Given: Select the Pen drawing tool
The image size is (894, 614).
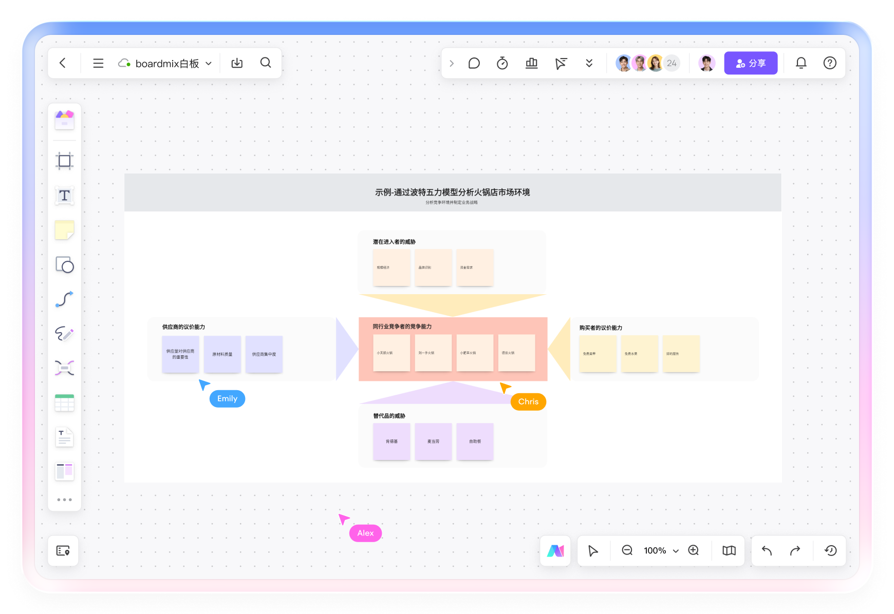Looking at the screenshot, I should coord(64,334).
